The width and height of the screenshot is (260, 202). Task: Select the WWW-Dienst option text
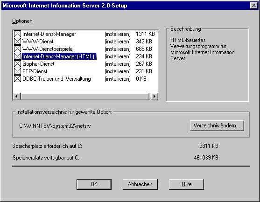coord(38,42)
